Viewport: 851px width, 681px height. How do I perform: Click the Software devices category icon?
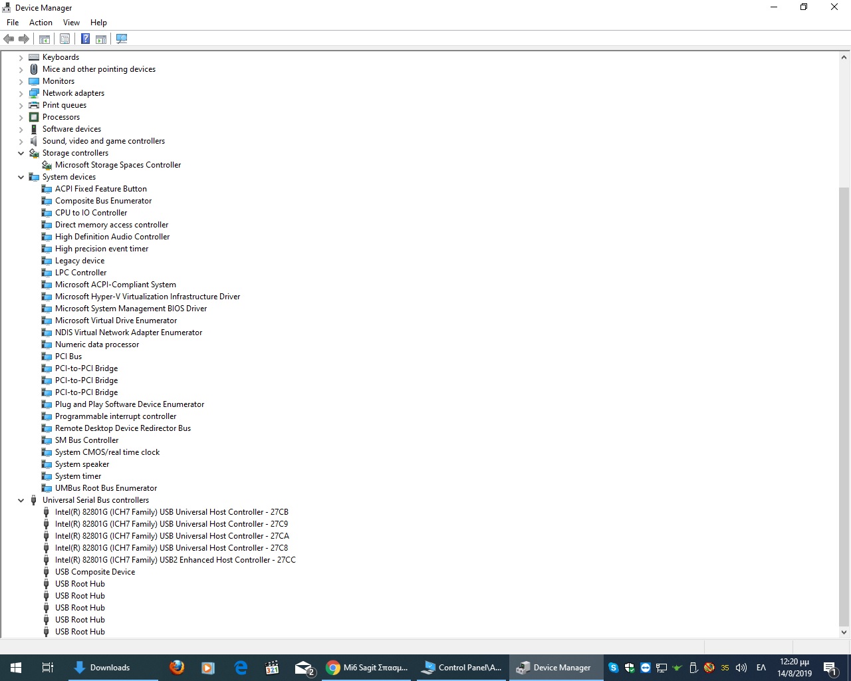34,129
